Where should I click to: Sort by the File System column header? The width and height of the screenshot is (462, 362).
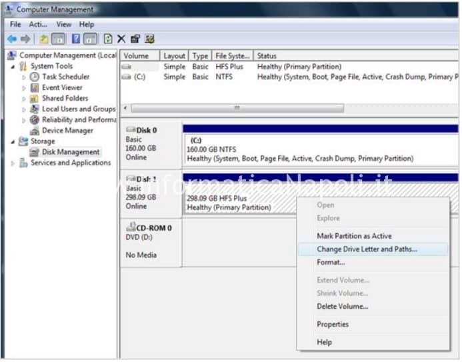tap(232, 56)
